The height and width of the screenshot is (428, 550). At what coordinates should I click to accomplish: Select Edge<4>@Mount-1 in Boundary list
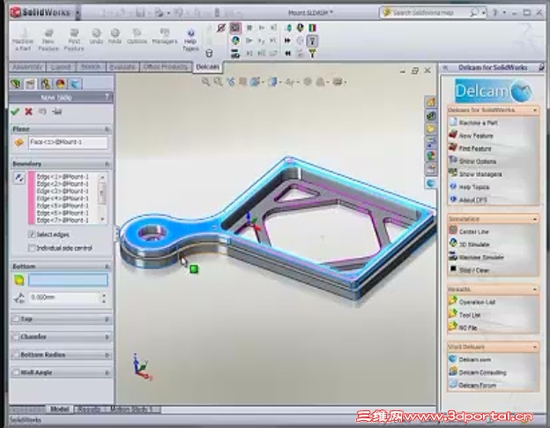(63, 199)
